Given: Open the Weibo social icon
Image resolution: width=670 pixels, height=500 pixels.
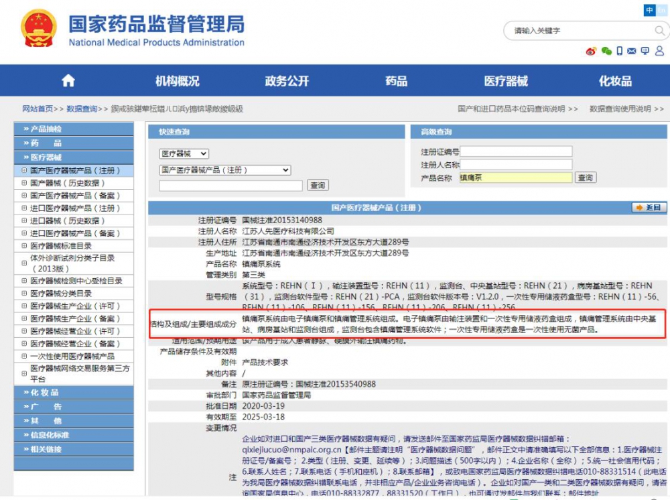Looking at the screenshot, I should 591,51.
